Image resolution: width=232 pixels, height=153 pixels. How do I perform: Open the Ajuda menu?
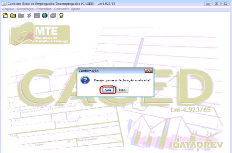tap(75, 9)
